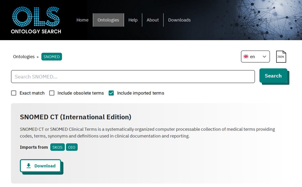Click the SNOMED breadcrumb badge
The image size is (302, 187).
52,57
